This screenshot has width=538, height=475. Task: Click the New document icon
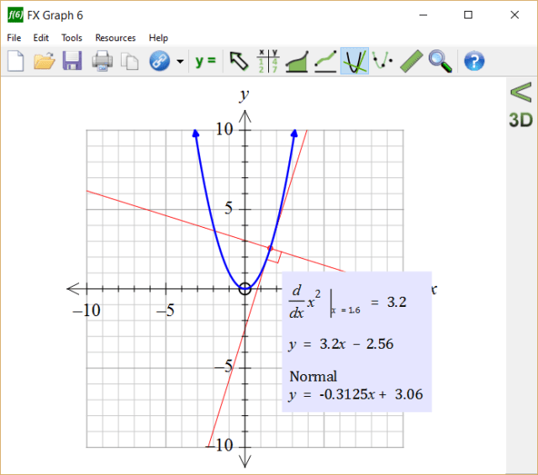15,61
